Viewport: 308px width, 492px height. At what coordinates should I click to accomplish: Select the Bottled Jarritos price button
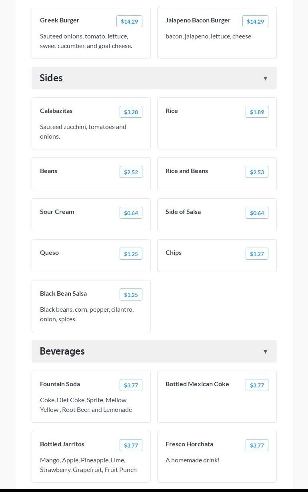[x=131, y=446]
